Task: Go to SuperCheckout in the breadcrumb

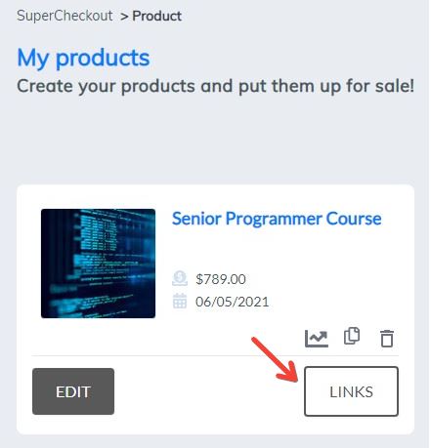Action: (x=65, y=16)
